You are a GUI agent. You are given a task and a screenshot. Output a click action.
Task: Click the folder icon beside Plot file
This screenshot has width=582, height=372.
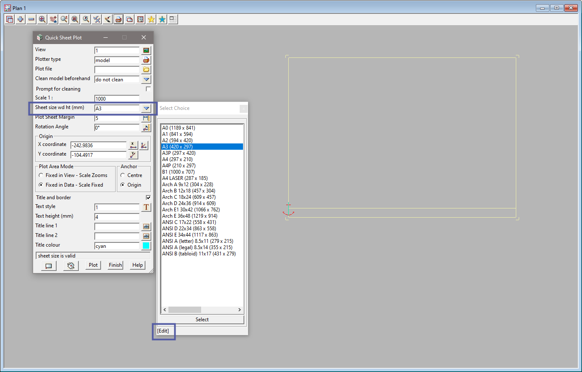click(146, 70)
